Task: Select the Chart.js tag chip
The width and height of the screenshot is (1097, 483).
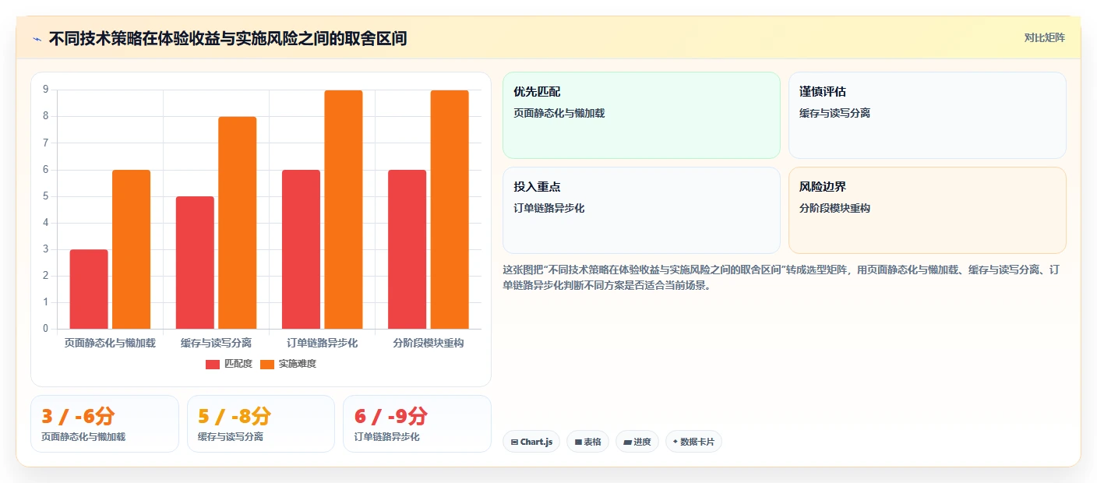Action: pyautogui.click(x=531, y=442)
